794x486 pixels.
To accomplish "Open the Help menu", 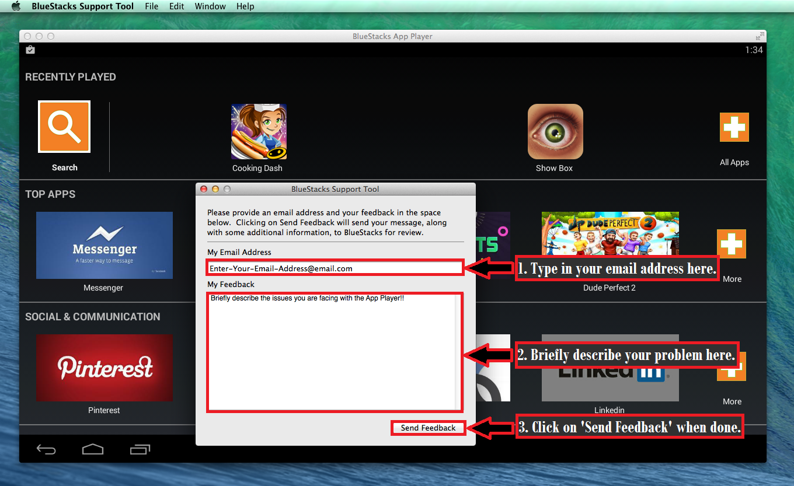I will click(x=245, y=6).
